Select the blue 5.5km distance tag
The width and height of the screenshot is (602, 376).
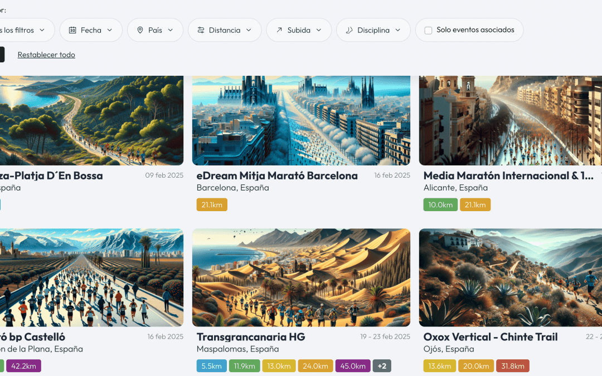pyautogui.click(x=212, y=366)
